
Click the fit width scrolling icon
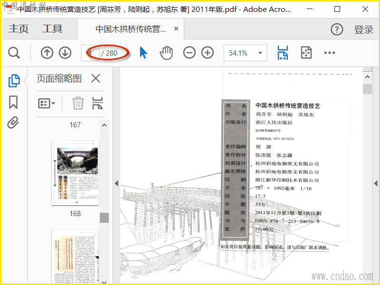point(283,53)
